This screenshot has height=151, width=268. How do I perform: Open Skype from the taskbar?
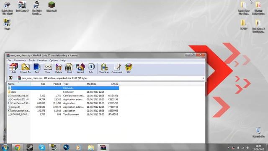[42, 147]
